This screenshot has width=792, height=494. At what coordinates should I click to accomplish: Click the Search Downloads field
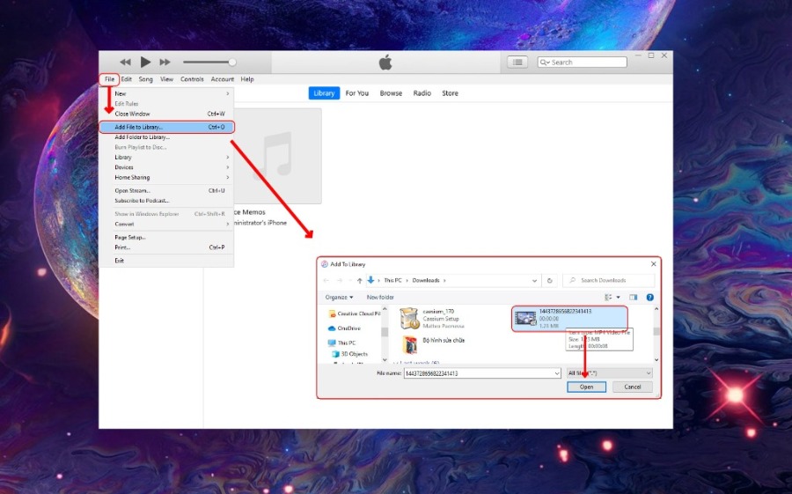(609, 280)
